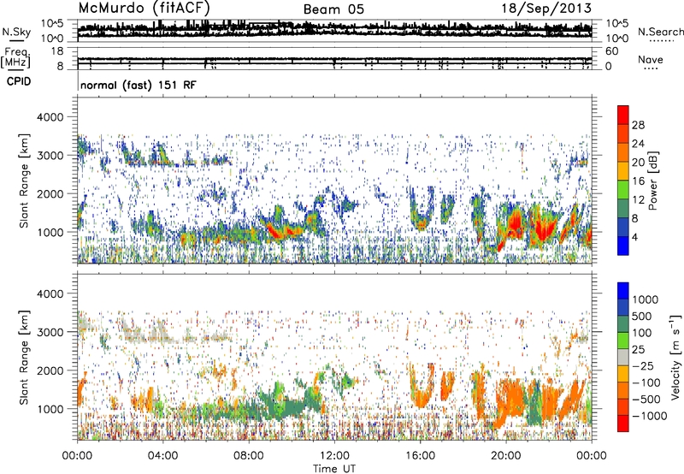The height and width of the screenshot is (474, 684).
Task: Click the 16:00 time tick label
Action: pyautogui.click(x=420, y=456)
